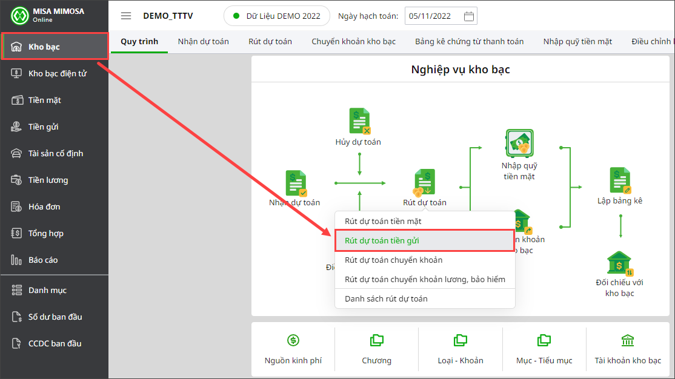
Task: Toggle the hamburger sidebar menu
Action: pos(125,16)
